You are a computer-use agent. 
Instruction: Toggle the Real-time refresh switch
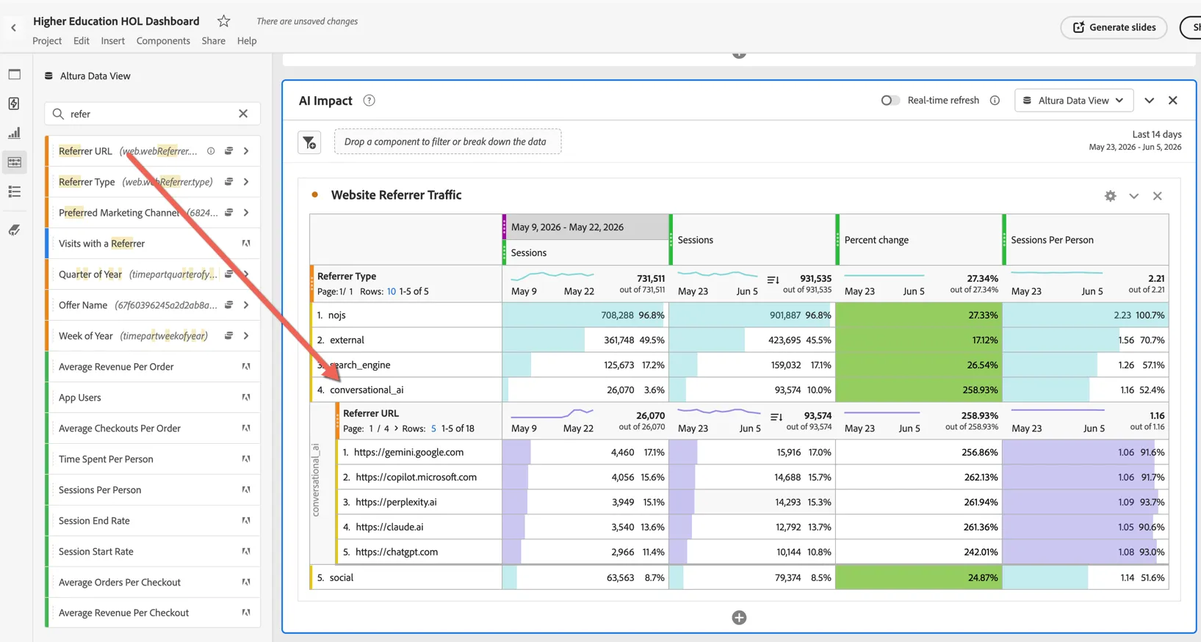tap(890, 101)
